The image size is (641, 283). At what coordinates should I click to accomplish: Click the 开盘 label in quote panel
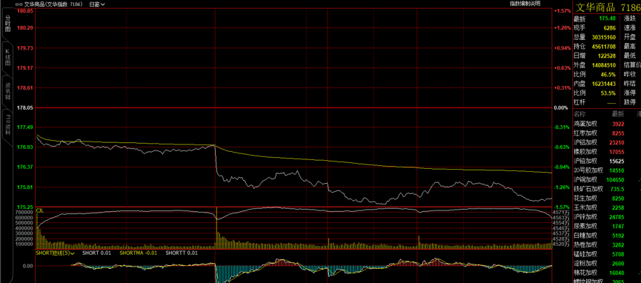click(x=630, y=37)
